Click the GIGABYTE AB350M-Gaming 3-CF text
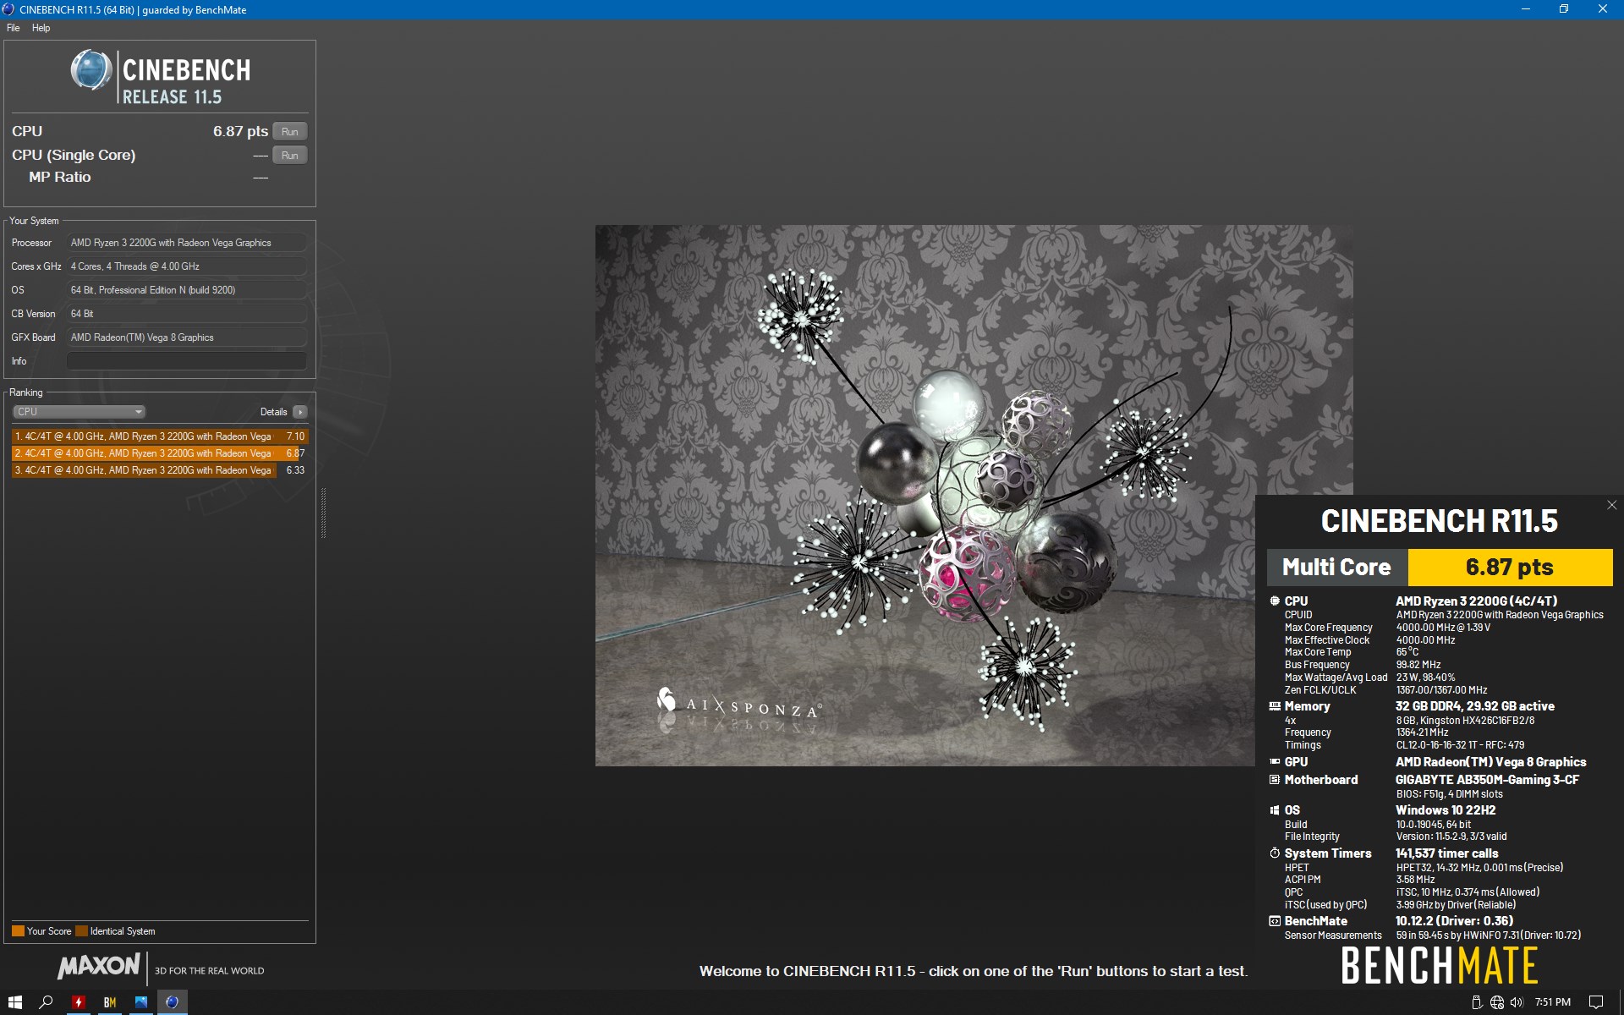 click(x=1487, y=780)
